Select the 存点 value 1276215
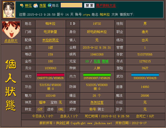Viewport: 166px width, 128px height. 145,61
